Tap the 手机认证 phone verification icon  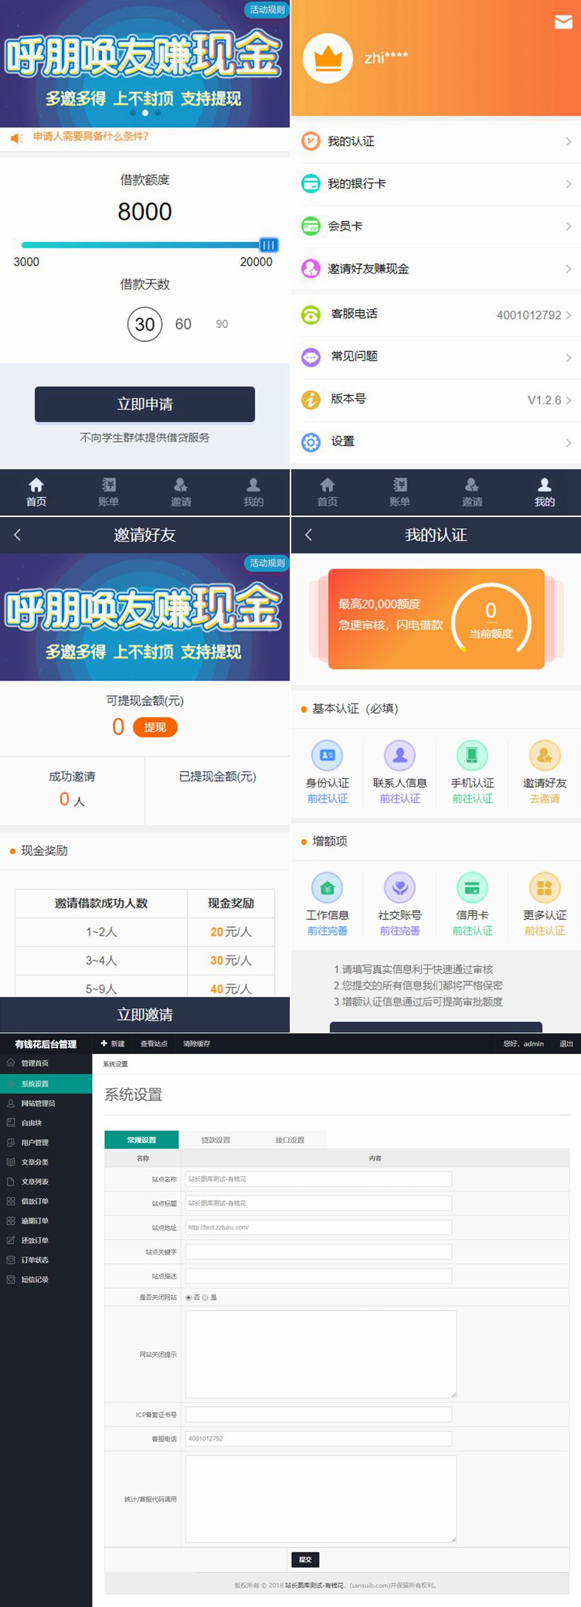472,756
